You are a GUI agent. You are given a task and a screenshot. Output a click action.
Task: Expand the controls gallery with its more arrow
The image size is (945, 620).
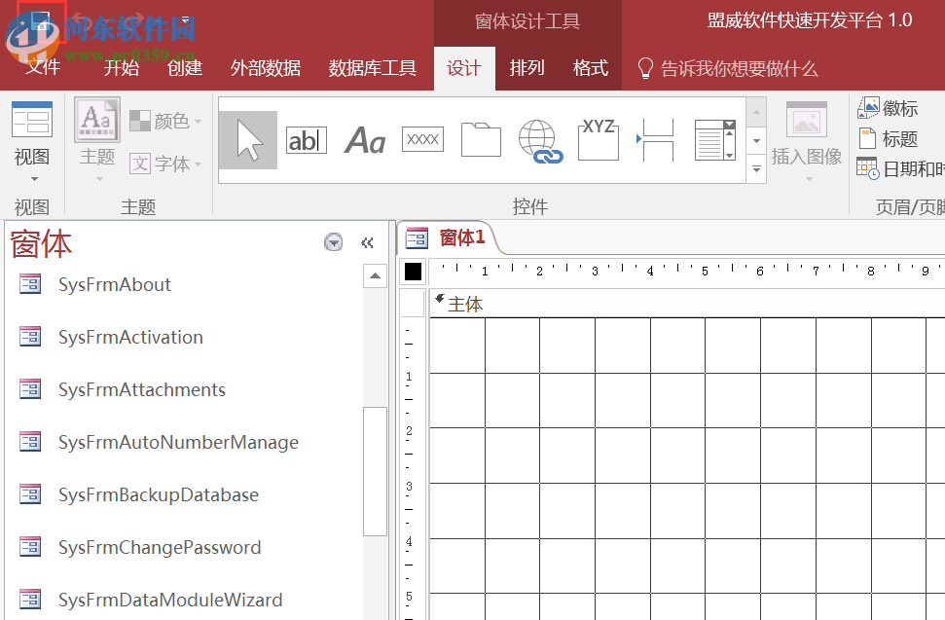(756, 169)
